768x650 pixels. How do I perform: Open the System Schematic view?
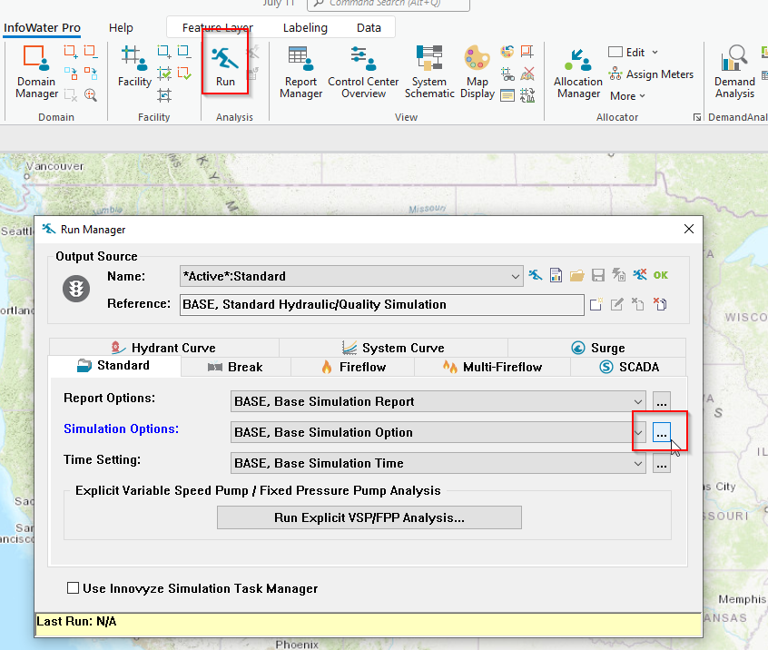pos(428,73)
